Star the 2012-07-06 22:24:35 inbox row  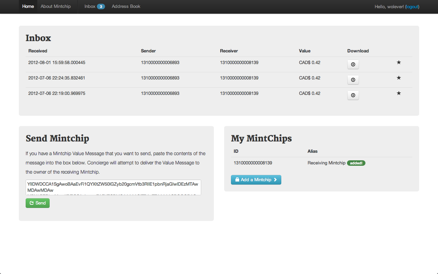pos(399,78)
